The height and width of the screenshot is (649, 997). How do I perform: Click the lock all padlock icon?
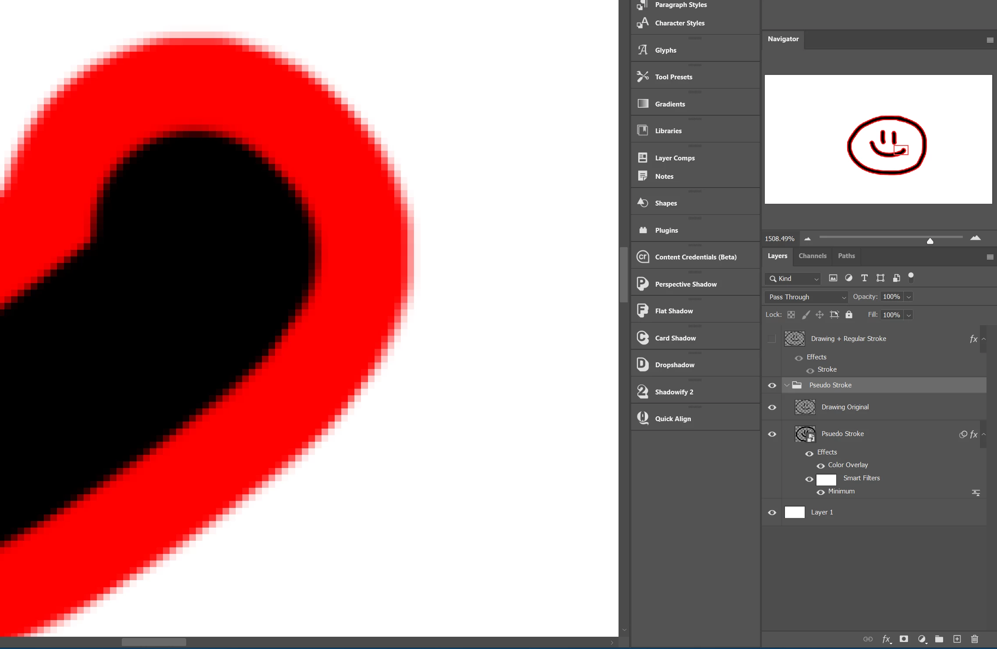click(x=849, y=315)
